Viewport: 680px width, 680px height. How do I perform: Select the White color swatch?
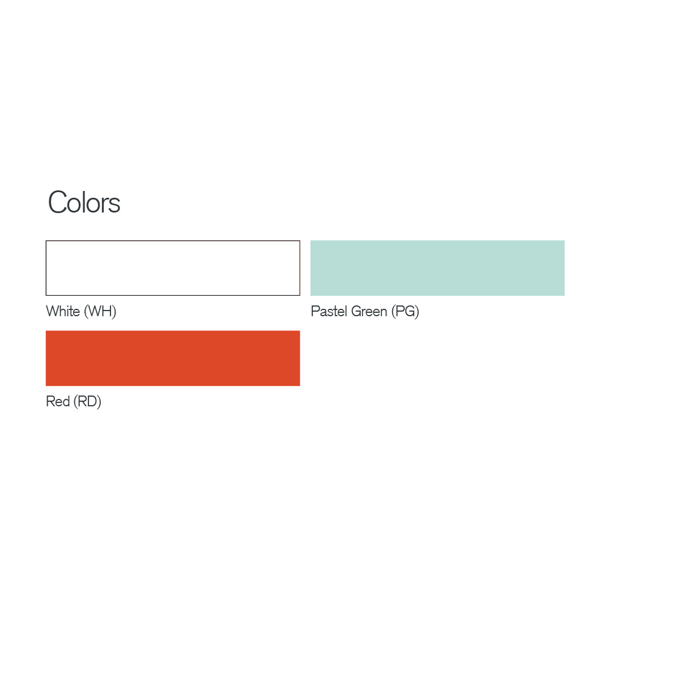(x=173, y=268)
